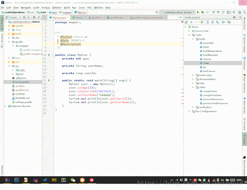The height and width of the screenshot is (190, 247).
Task: Run main method from gutter arrow
Action: click(49, 80)
